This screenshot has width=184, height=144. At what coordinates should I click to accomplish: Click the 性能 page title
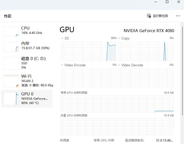(x=8, y=16)
